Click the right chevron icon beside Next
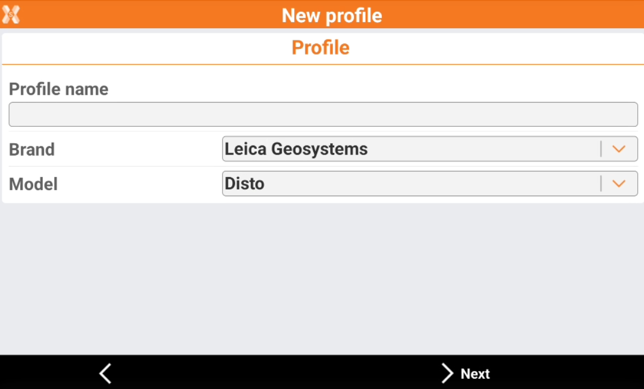Image resolution: width=644 pixels, height=389 pixels. (447, 373)
